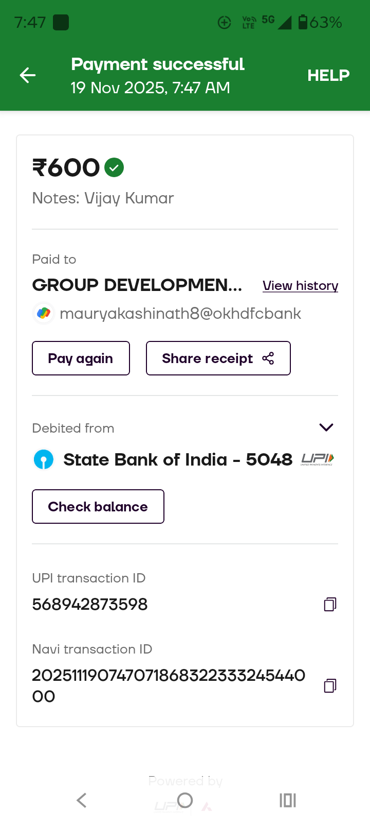
Task: Open Android recent apps button
Action: tap(288, 800)
